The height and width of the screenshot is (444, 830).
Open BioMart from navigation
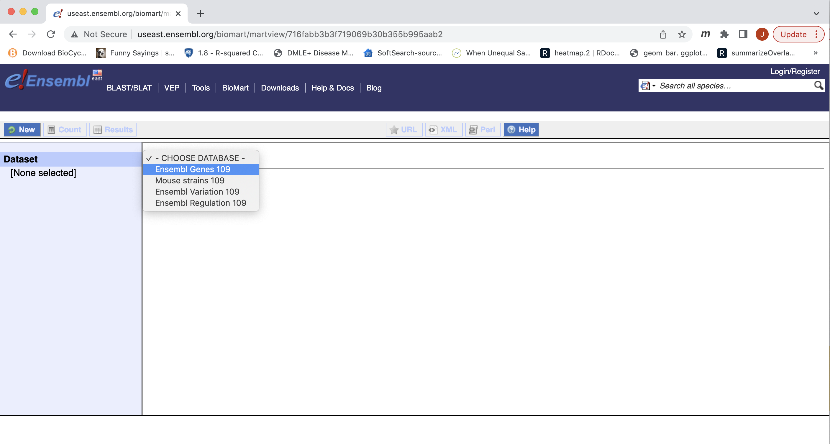tap(235, 88)
